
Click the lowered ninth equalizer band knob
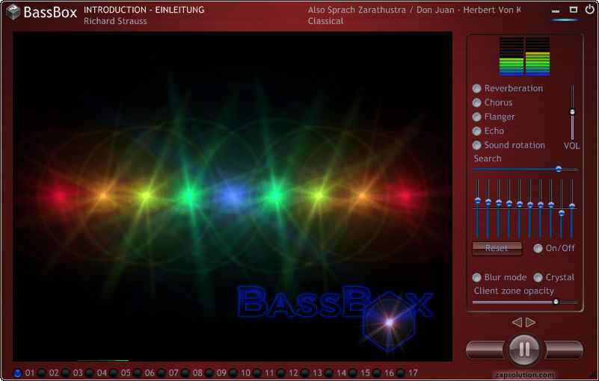pos(561,214)
